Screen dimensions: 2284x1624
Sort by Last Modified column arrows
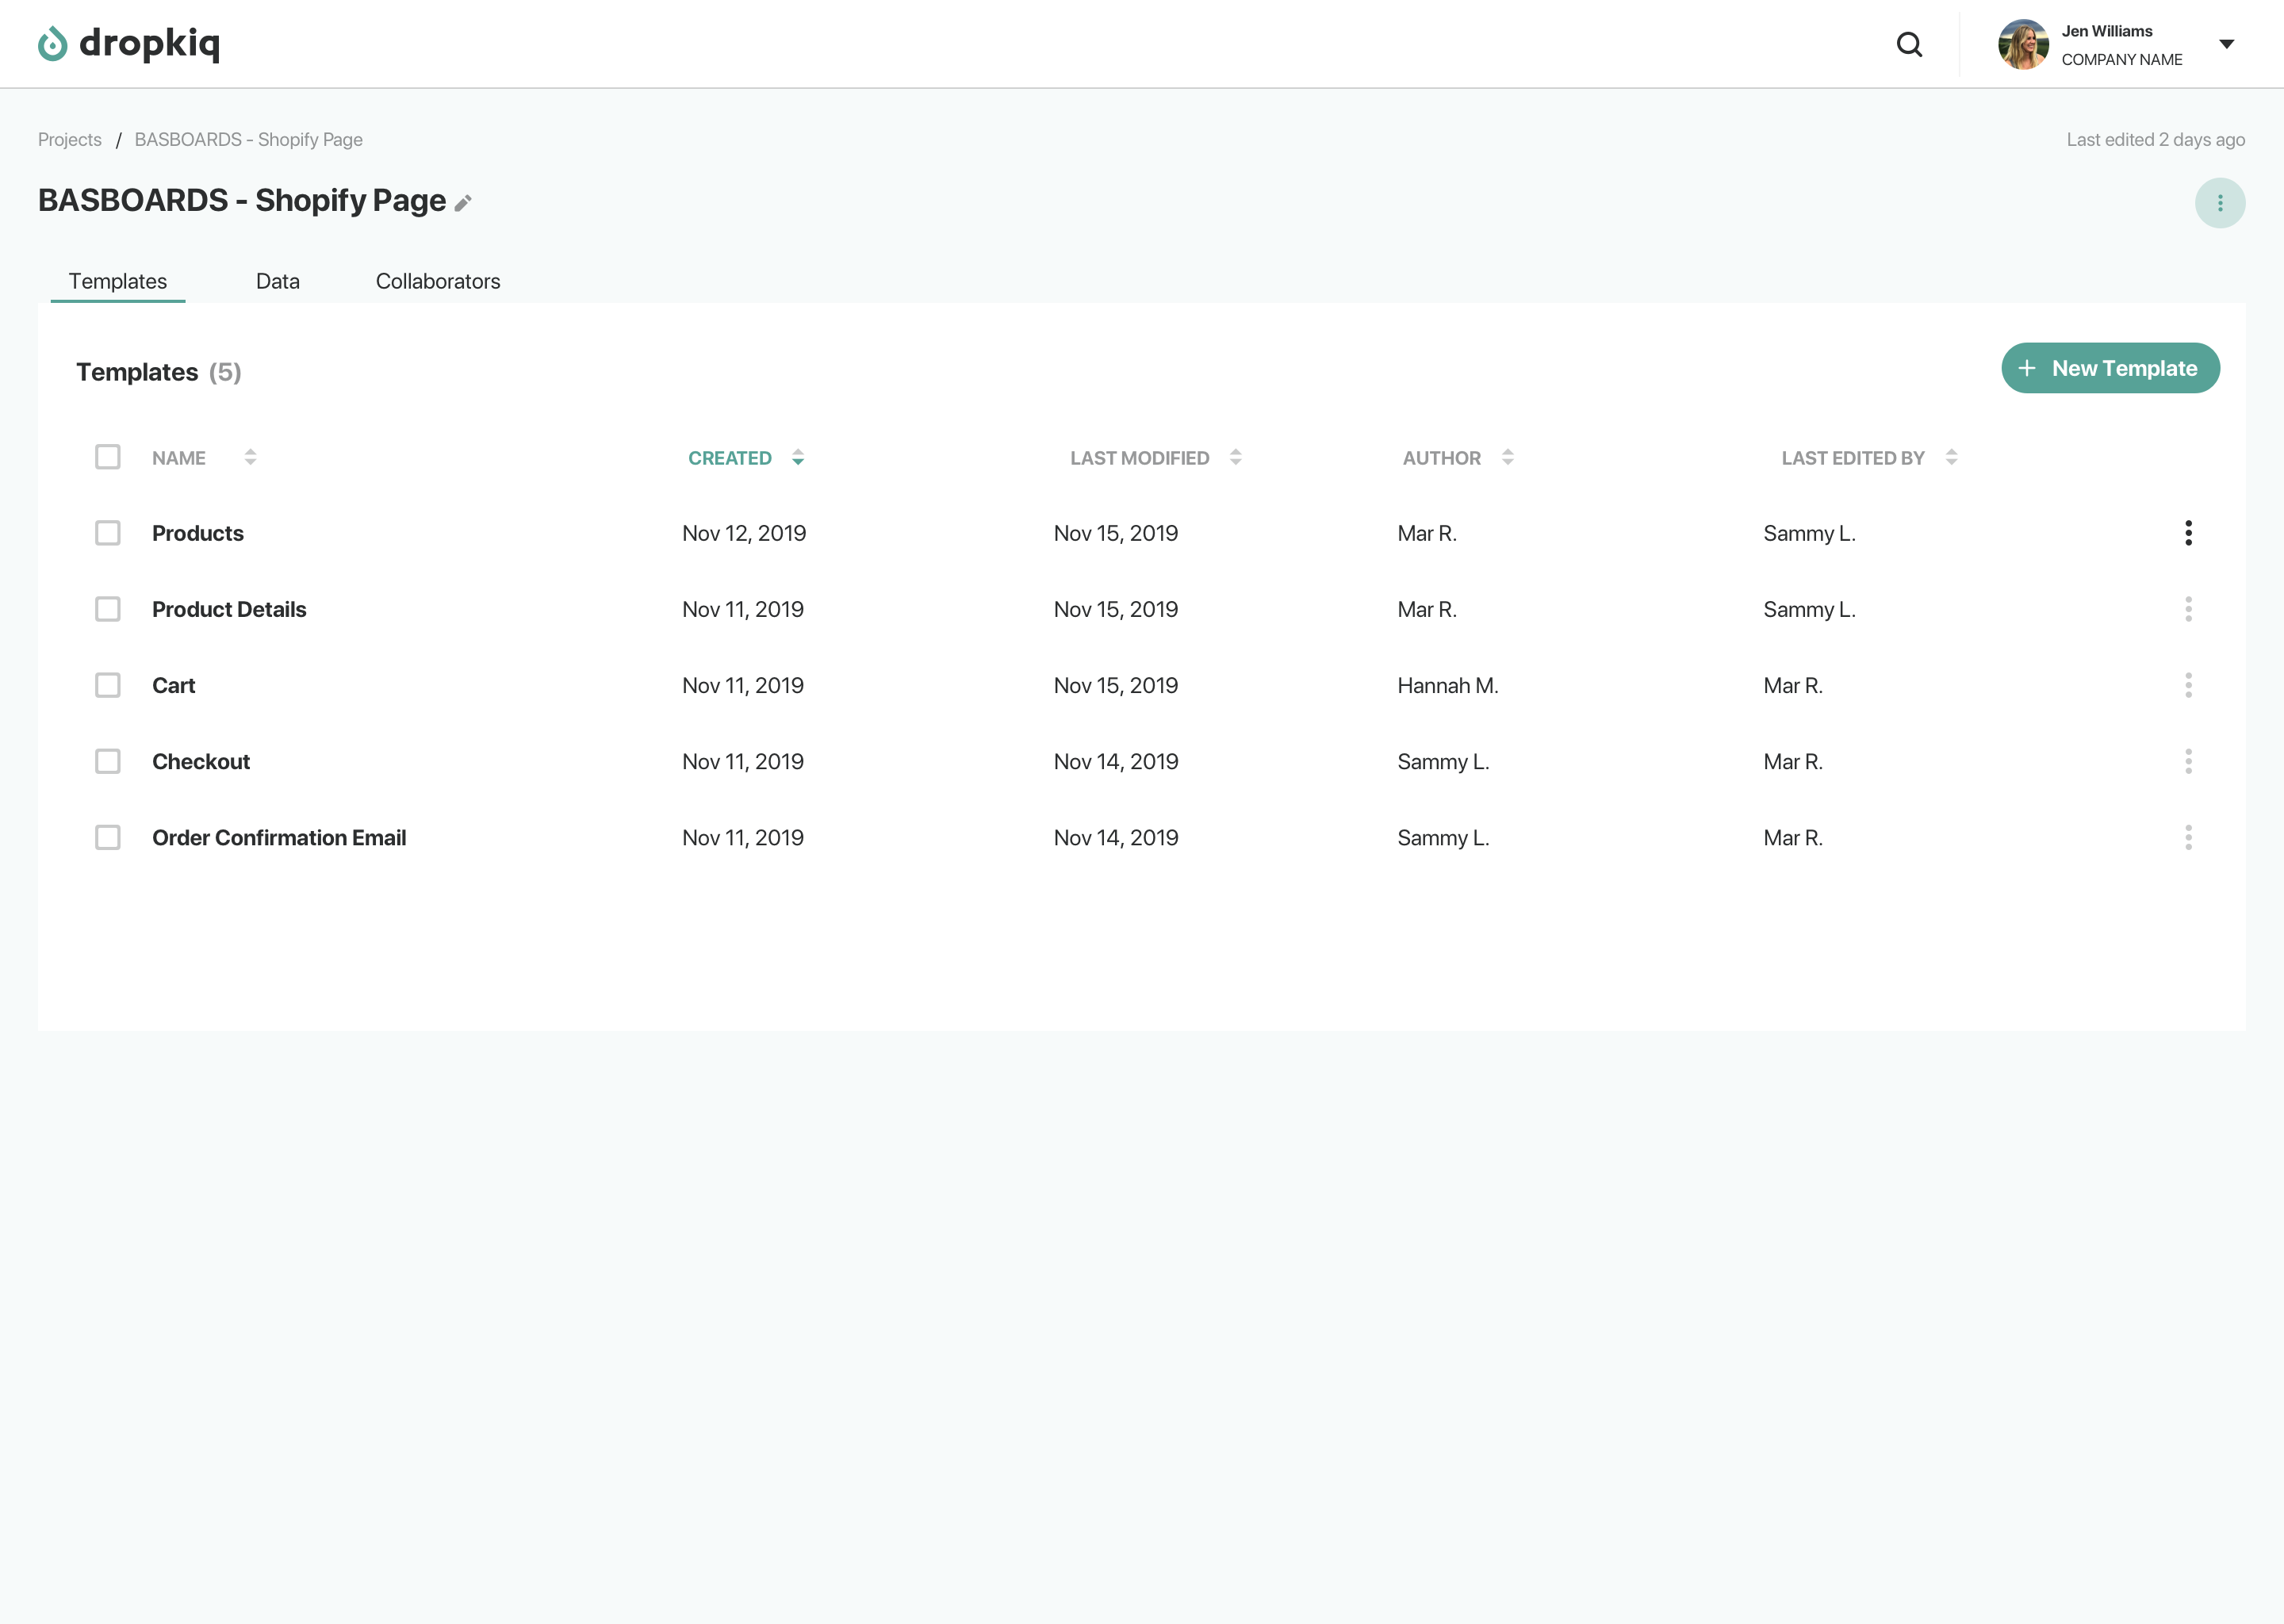(1235, 457)
